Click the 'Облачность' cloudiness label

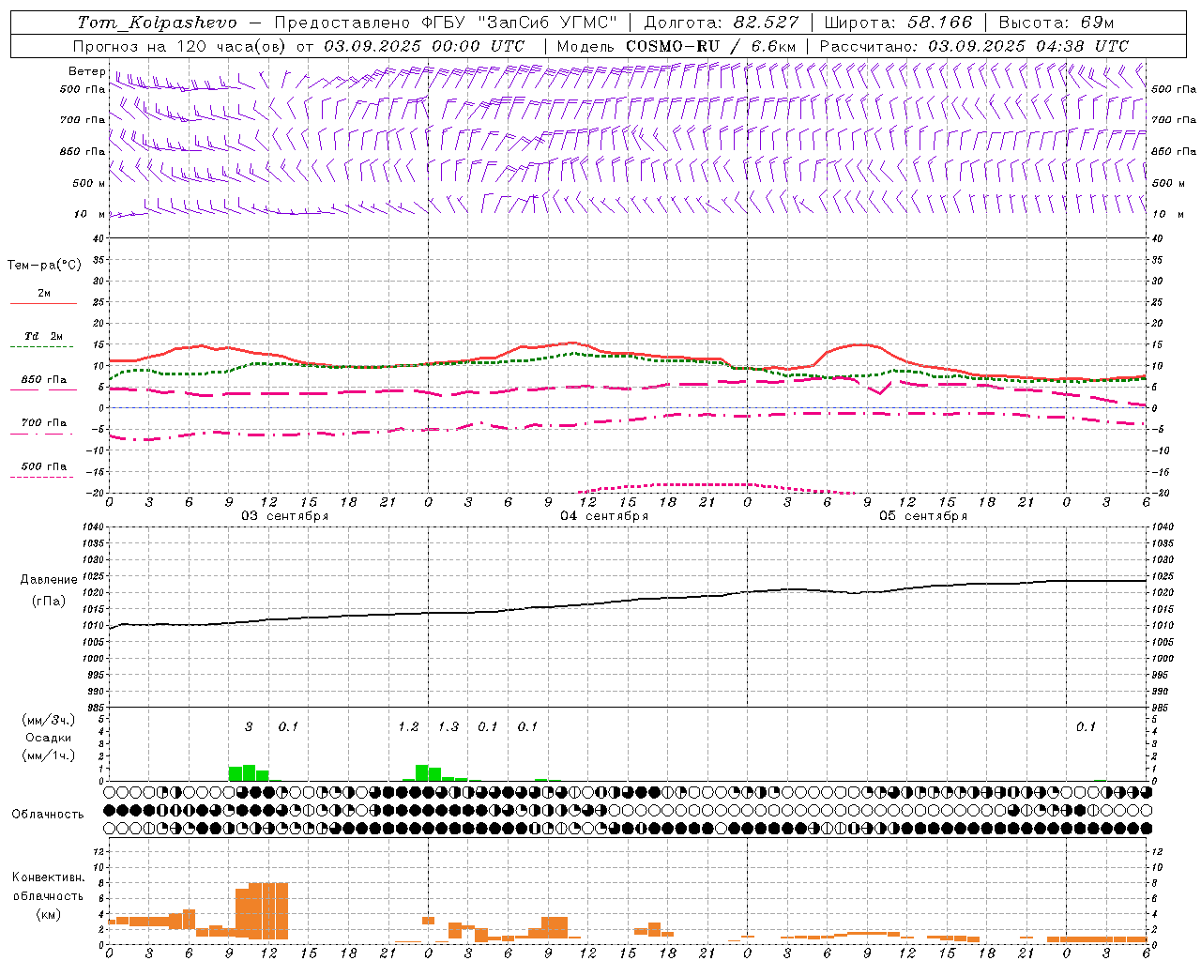tap(48, 815)
